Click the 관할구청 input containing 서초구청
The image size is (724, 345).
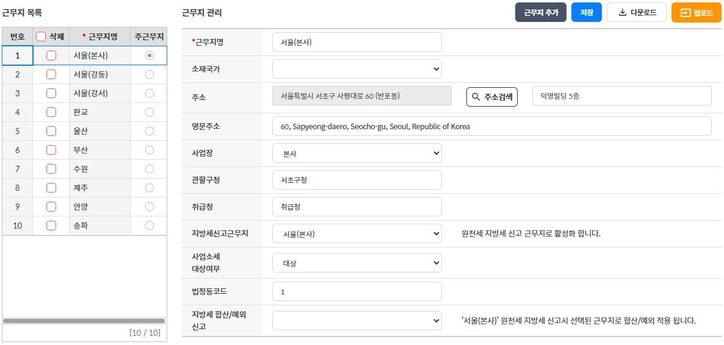coord(357,180)
